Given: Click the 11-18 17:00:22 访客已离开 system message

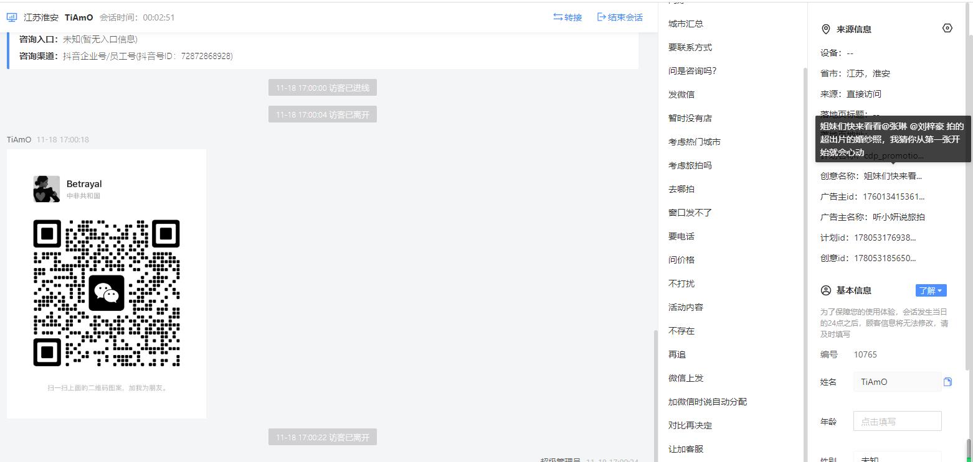Looking at the screenshot, I should pos(323,437).
